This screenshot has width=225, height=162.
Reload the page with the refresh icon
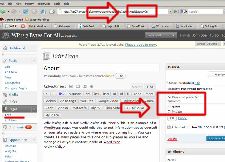tap(25, 11)
